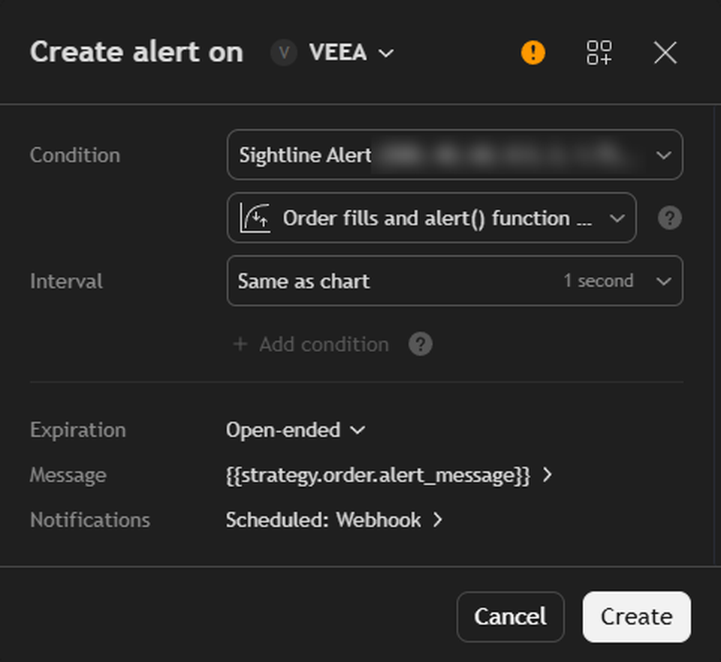Open the alert presets grid icon
721x662 pixels.
point(599,53)
